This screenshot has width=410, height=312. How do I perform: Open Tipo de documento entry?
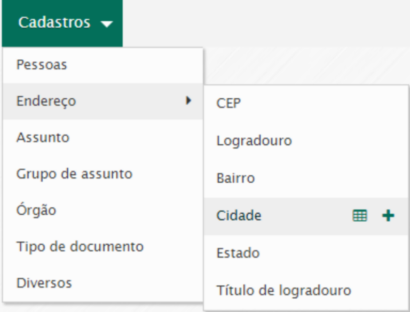click(x=80, y=246)
